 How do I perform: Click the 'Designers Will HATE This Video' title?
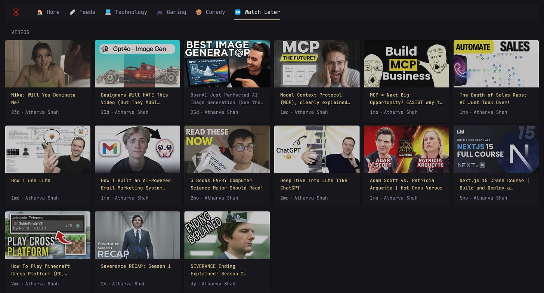135,99
